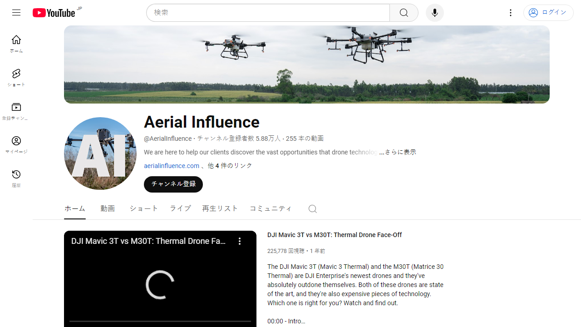Focus the 検索 search input field
Viewport: 581px width, 327px height.
pos(271,13)
